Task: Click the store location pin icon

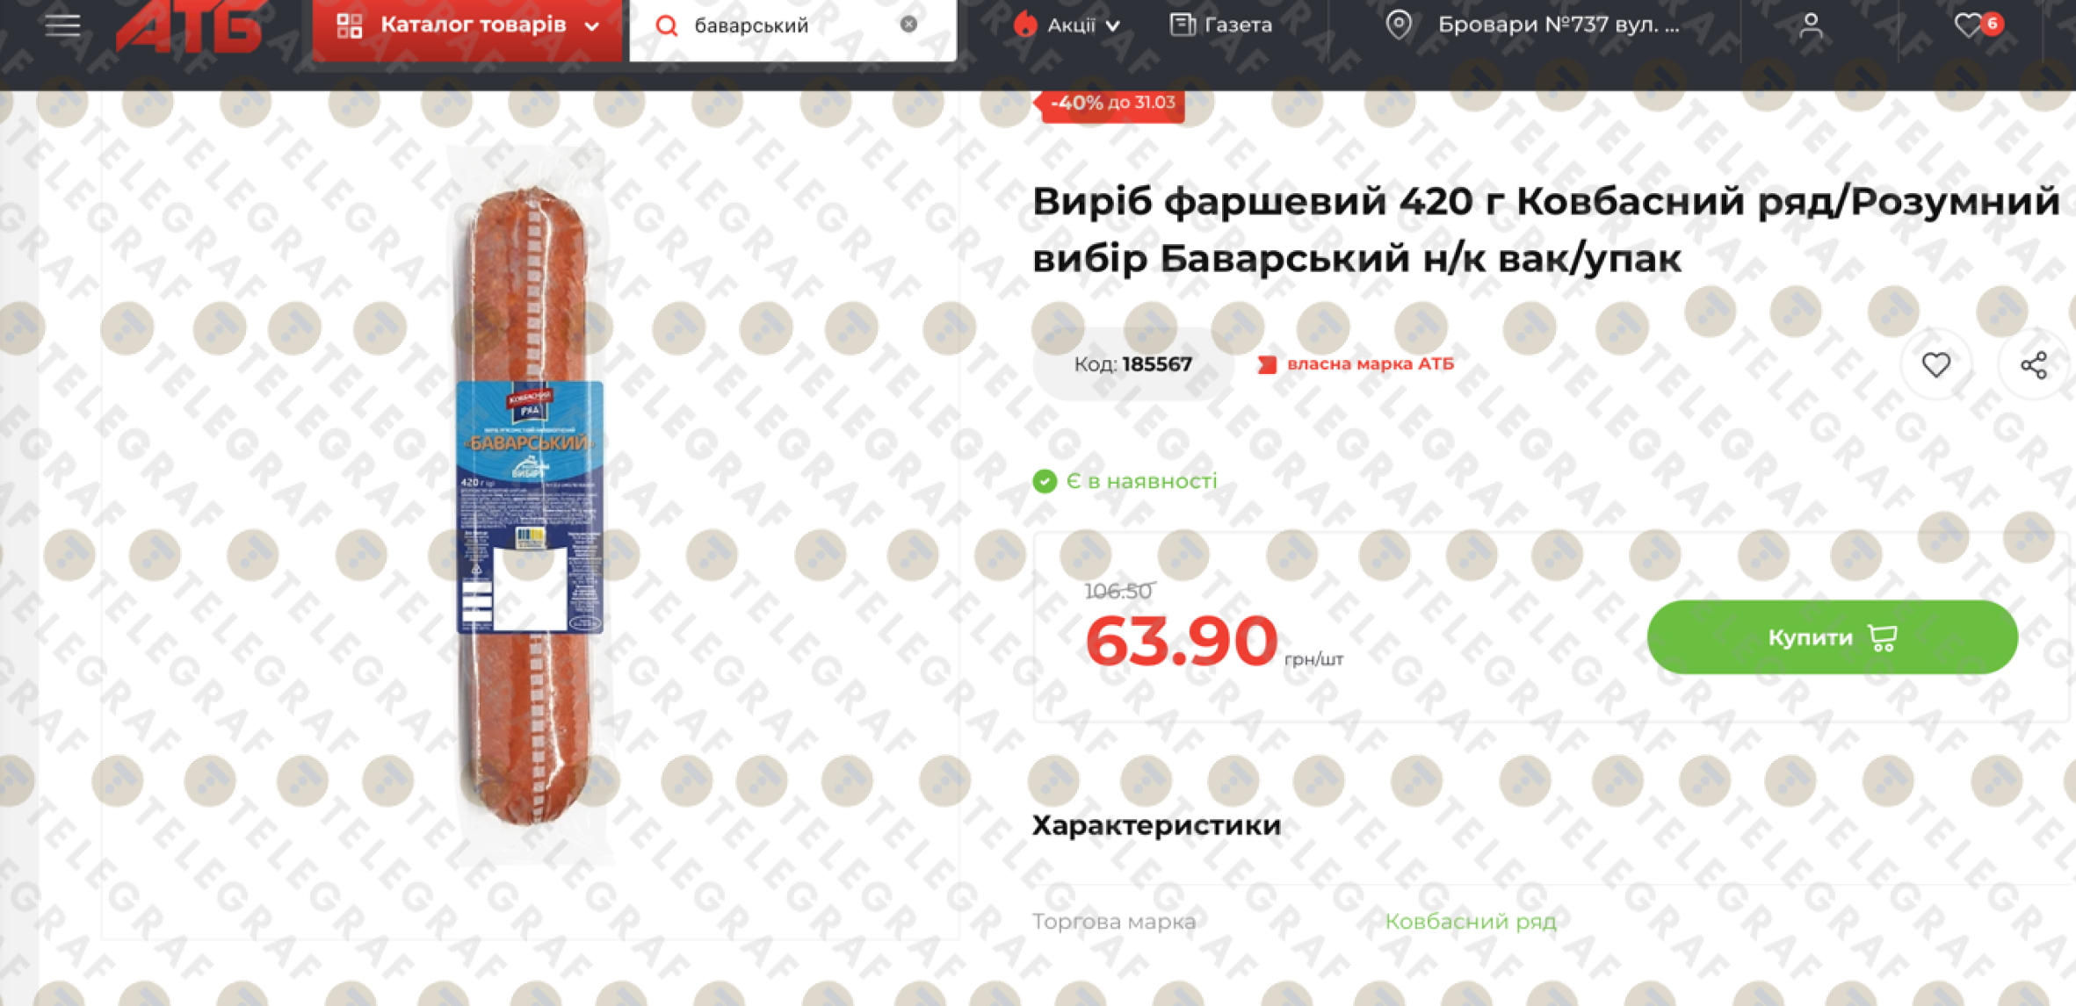Action: pyautogui.click(x=1399, y=25)
